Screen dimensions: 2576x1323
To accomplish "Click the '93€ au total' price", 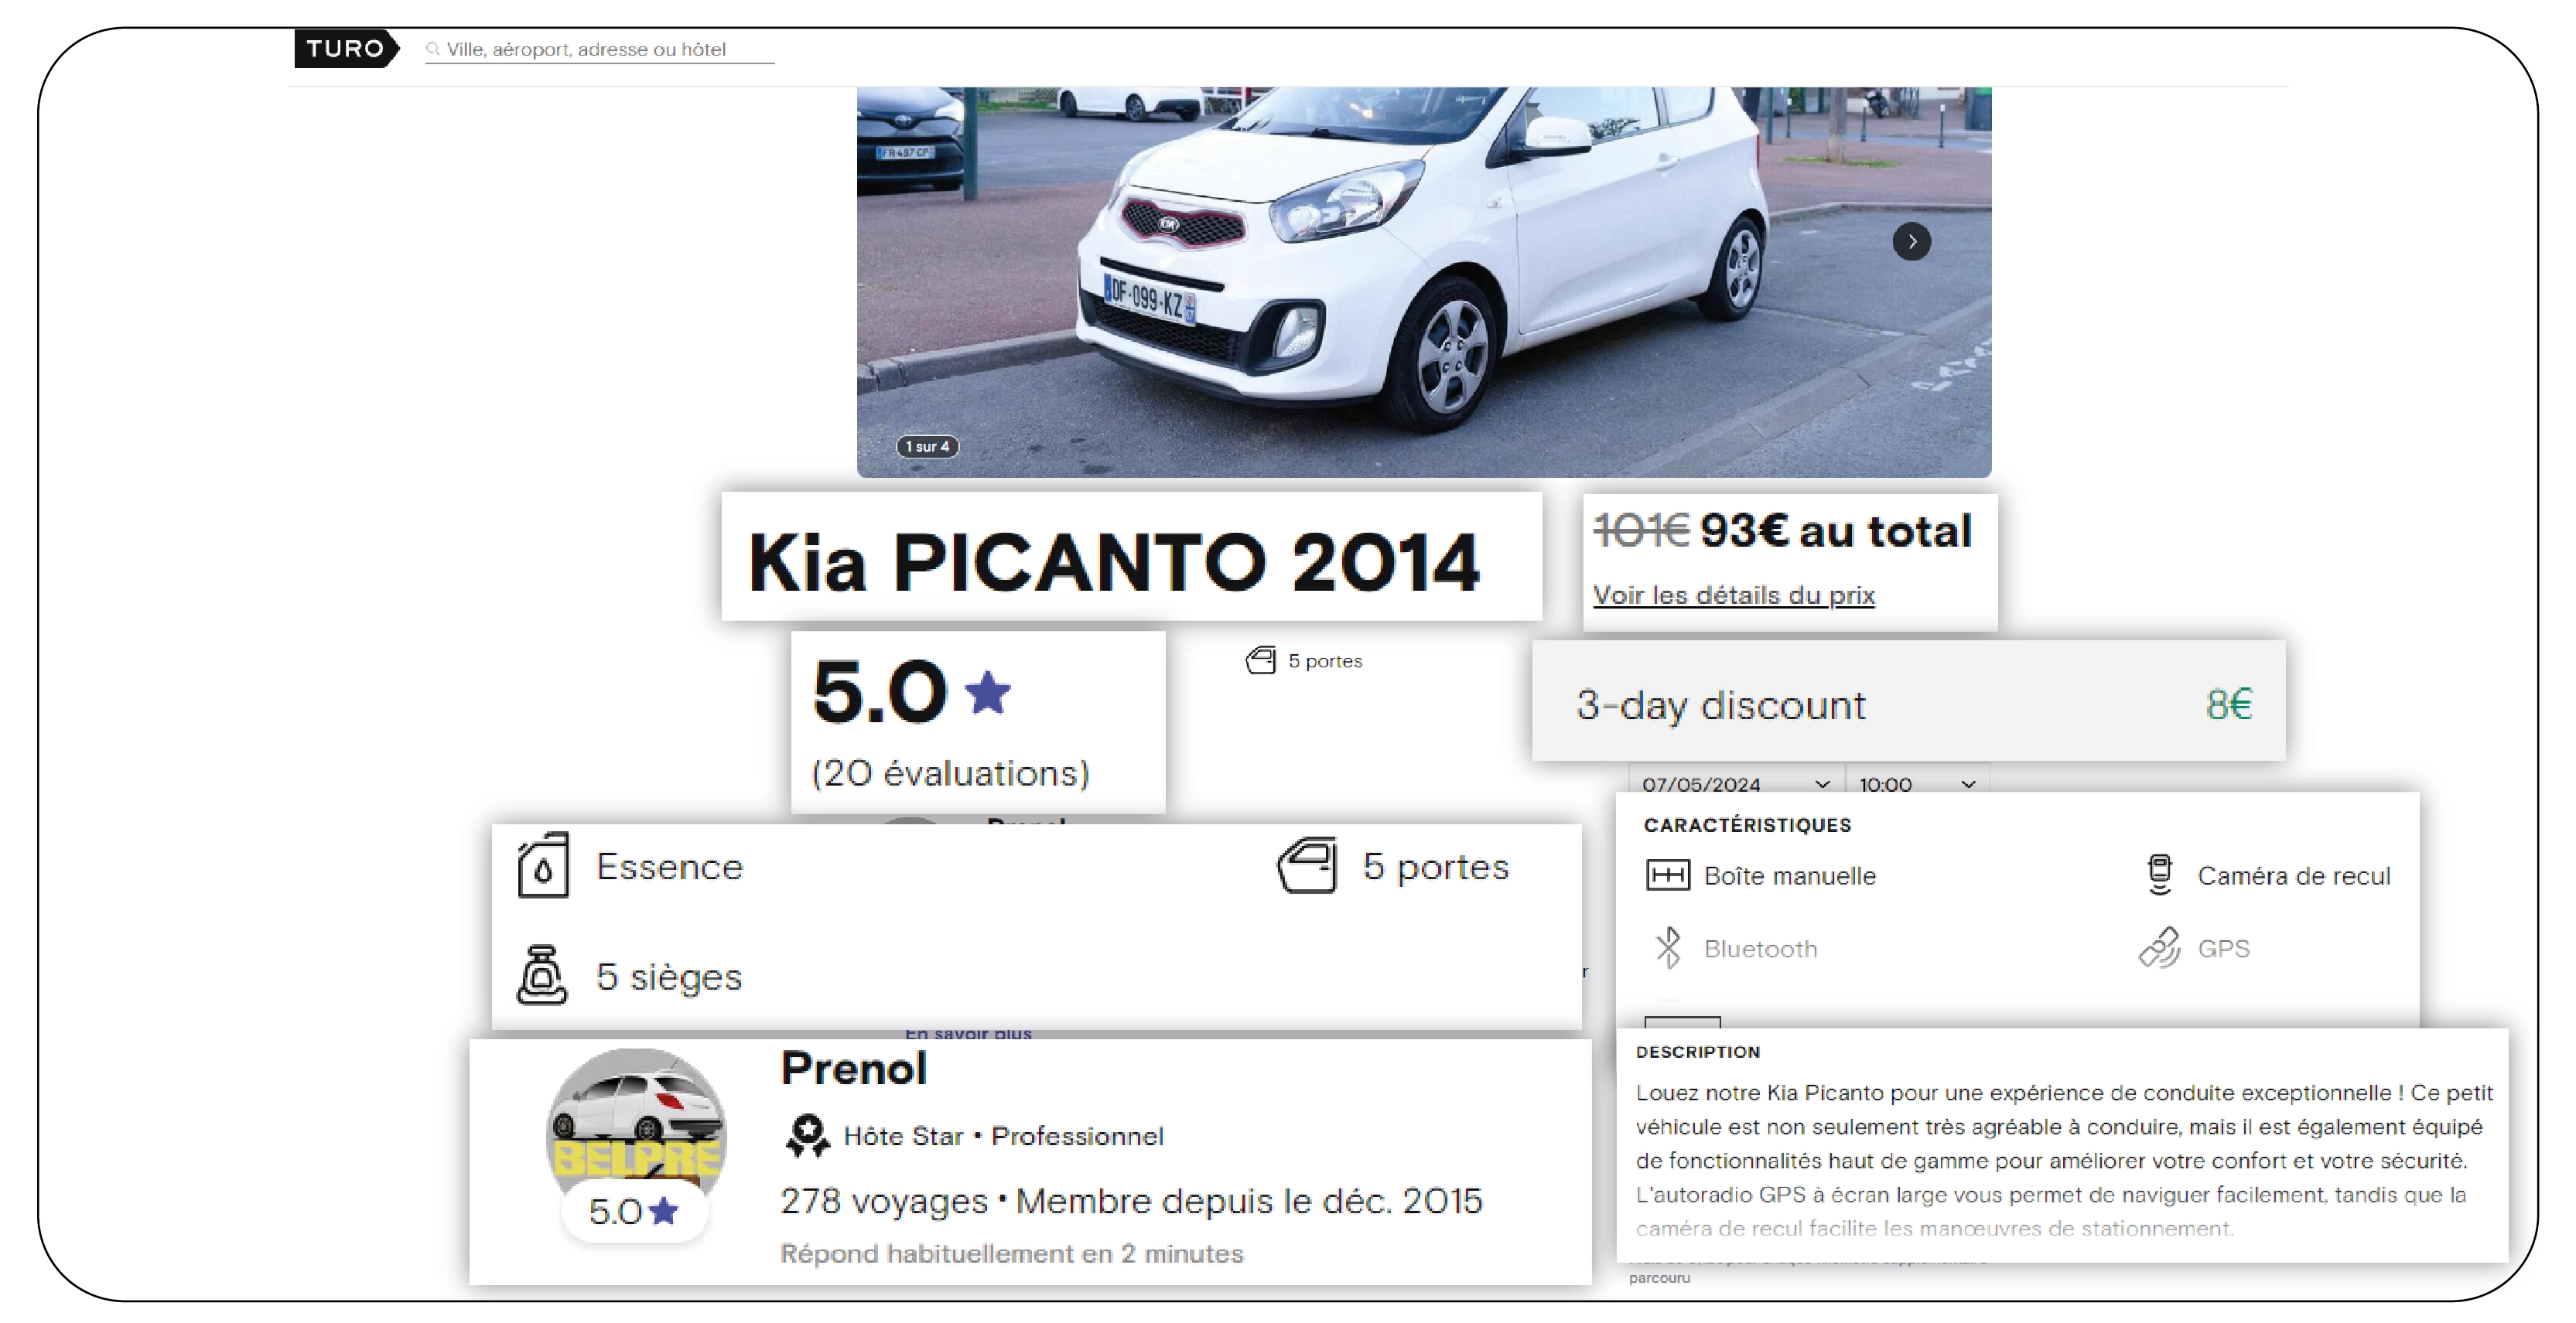I will tap(1836, 530).
